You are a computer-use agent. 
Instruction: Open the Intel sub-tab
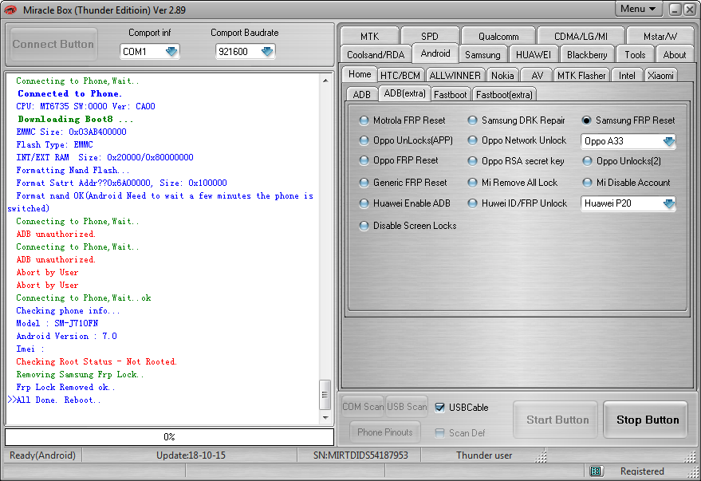point(627,76)
